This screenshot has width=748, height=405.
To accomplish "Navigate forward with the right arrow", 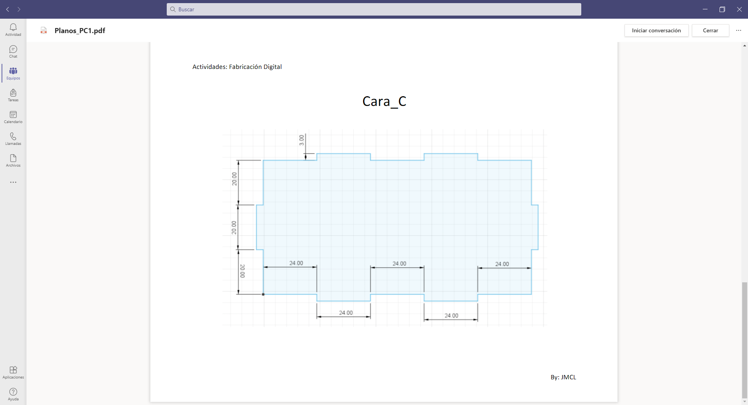I will (19, 9).
